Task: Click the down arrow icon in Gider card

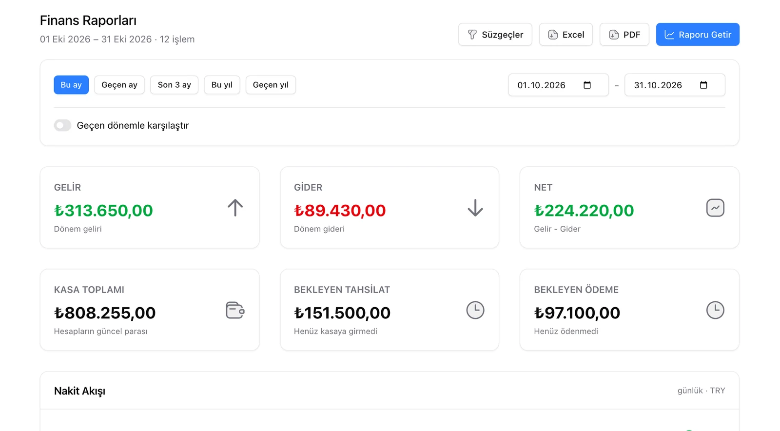Action: pyautogui.click(x=475, y=208)
